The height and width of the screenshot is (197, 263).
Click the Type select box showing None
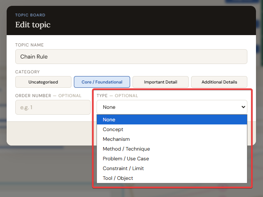[x=168, y=107]
